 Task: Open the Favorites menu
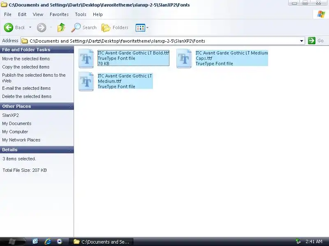point(59,14)
